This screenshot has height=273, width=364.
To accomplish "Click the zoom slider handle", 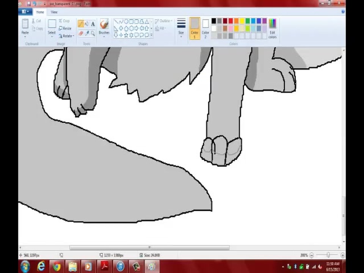I will pyautogui.click(x=328, y=255).
